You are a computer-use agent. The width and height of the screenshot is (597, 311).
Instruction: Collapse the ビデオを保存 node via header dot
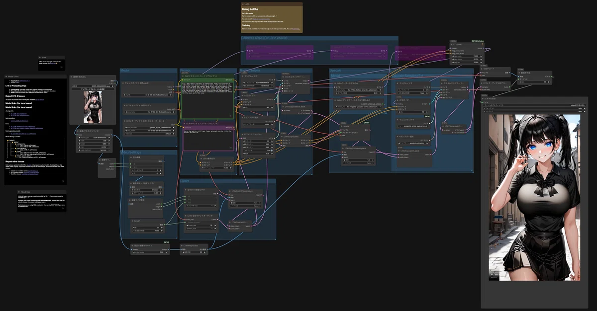(x=483, y=98)
